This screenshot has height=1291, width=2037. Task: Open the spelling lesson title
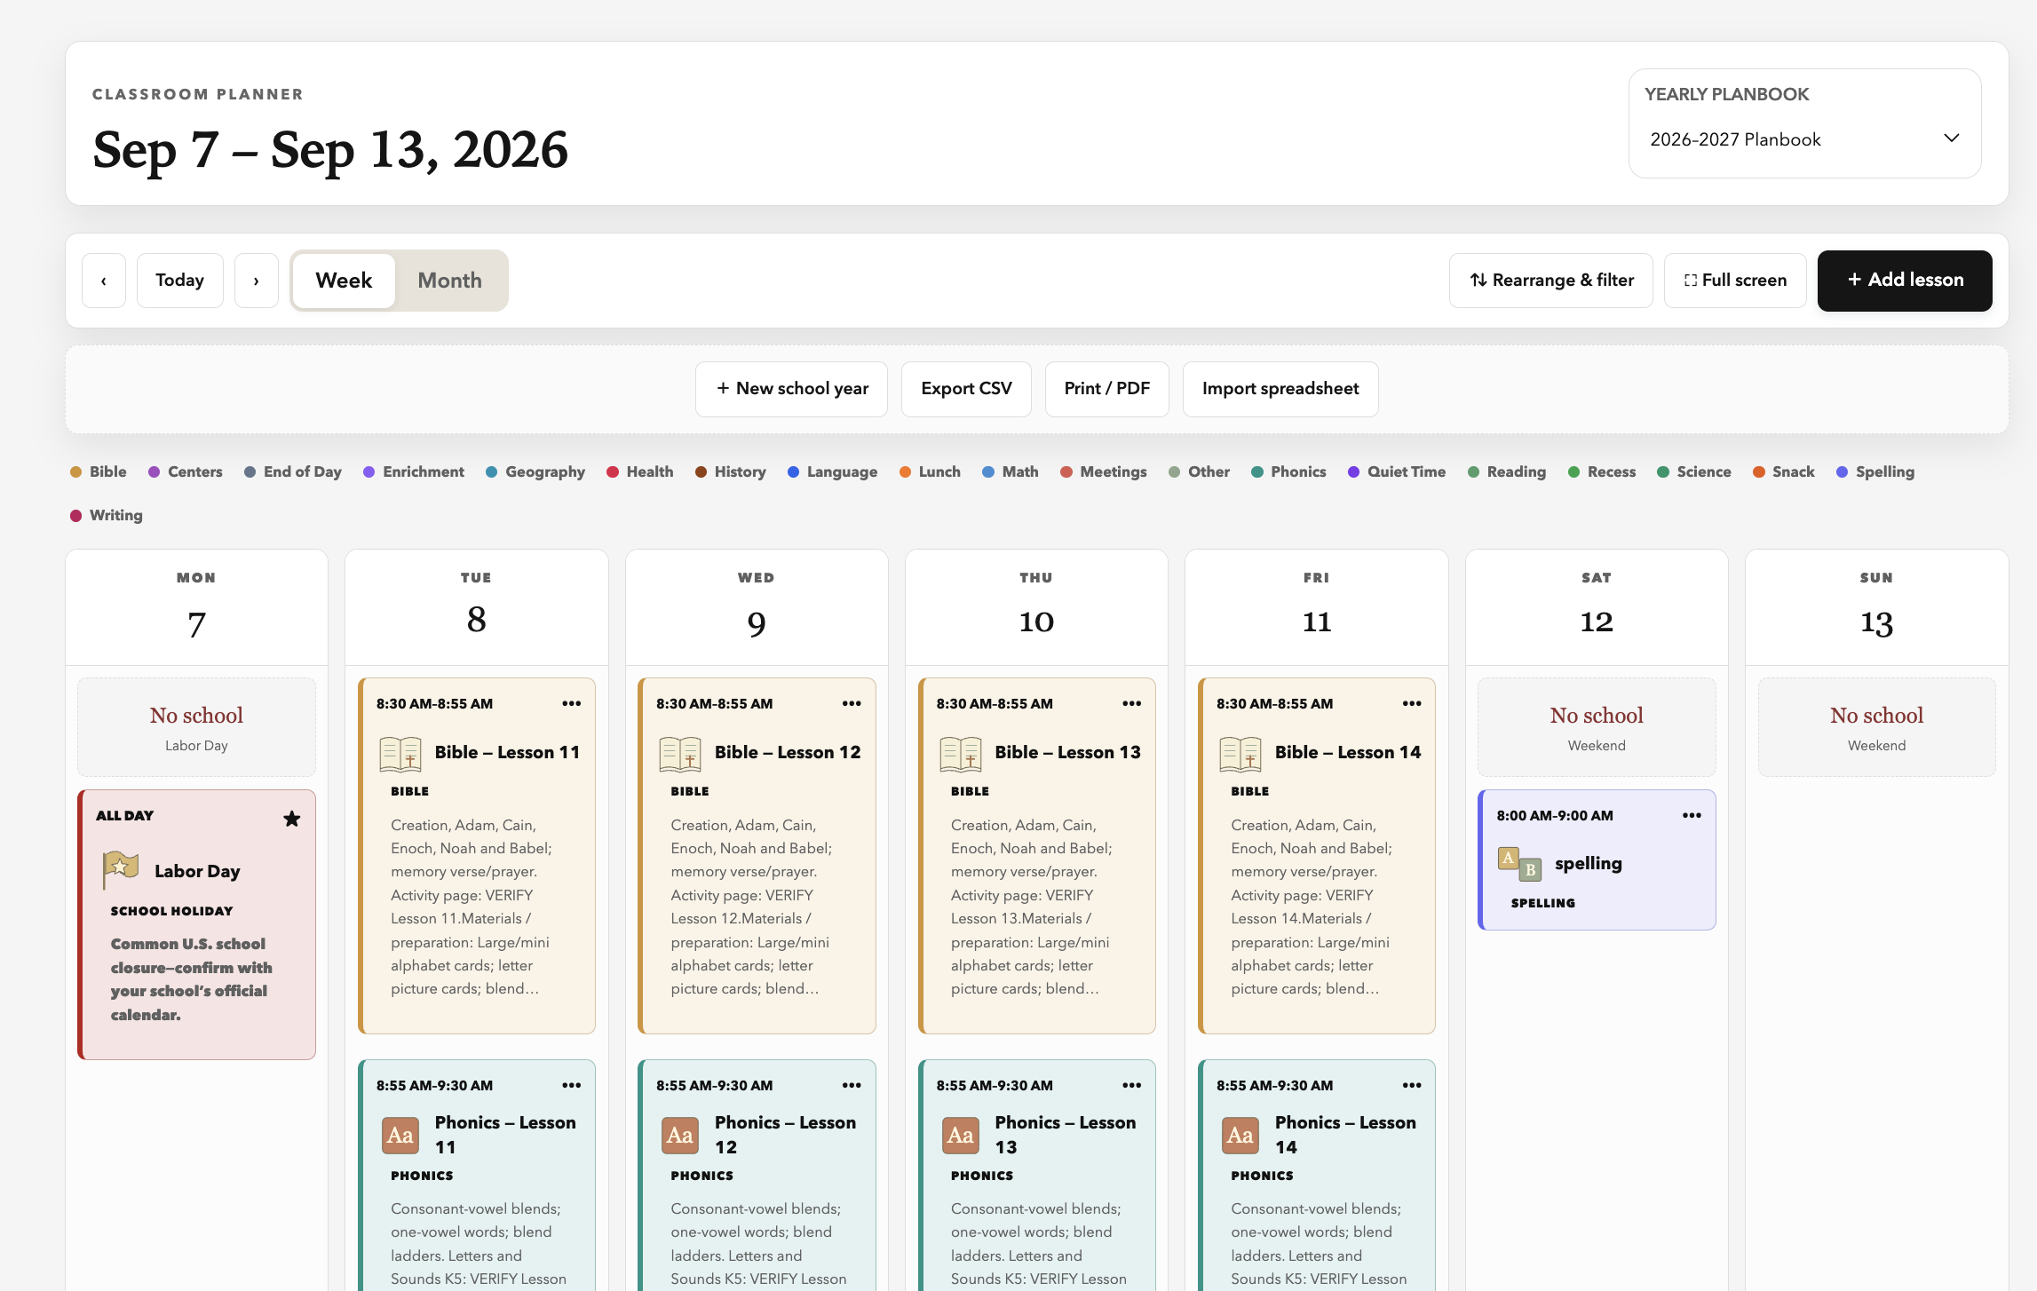pos(1589,864)
